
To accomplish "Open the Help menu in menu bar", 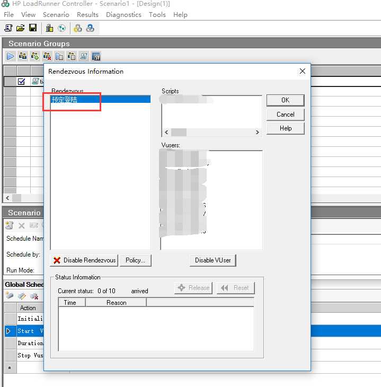I will [x=180, y=15].
